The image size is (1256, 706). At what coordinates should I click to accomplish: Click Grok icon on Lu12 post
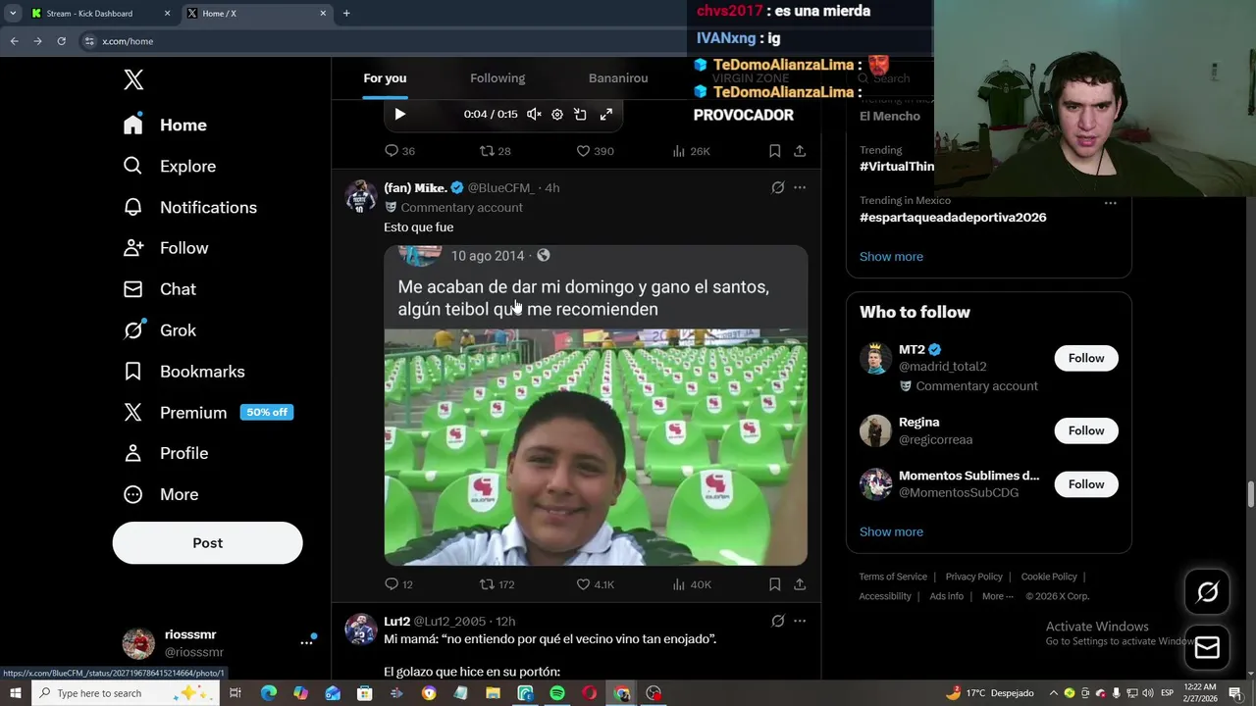point(777,621)
